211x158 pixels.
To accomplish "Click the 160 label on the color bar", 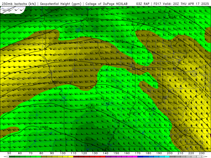I will [x=127, y=153].
